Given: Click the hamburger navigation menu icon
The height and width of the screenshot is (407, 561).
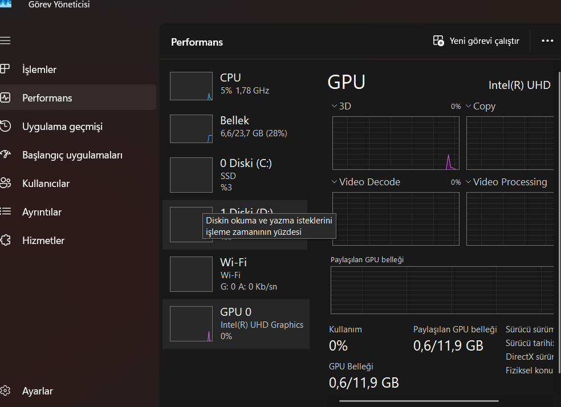Looking at the screenshot, I should coord(5,41).
